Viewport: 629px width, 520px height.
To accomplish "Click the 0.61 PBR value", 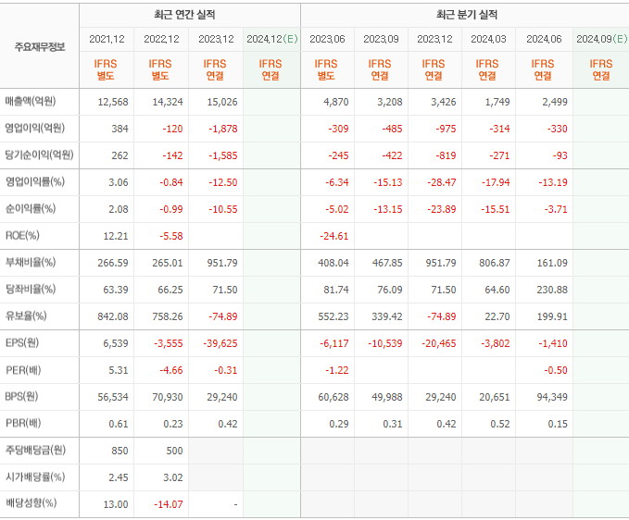I will point(119,425).
